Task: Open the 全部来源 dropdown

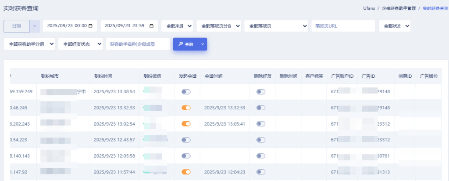Action: (x=177, y=26)
